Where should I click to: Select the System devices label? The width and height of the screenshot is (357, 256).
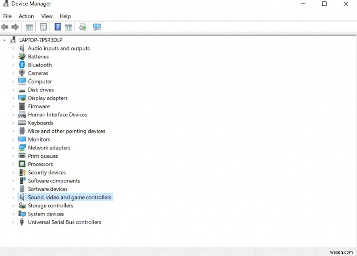click(x=46, y=214)
